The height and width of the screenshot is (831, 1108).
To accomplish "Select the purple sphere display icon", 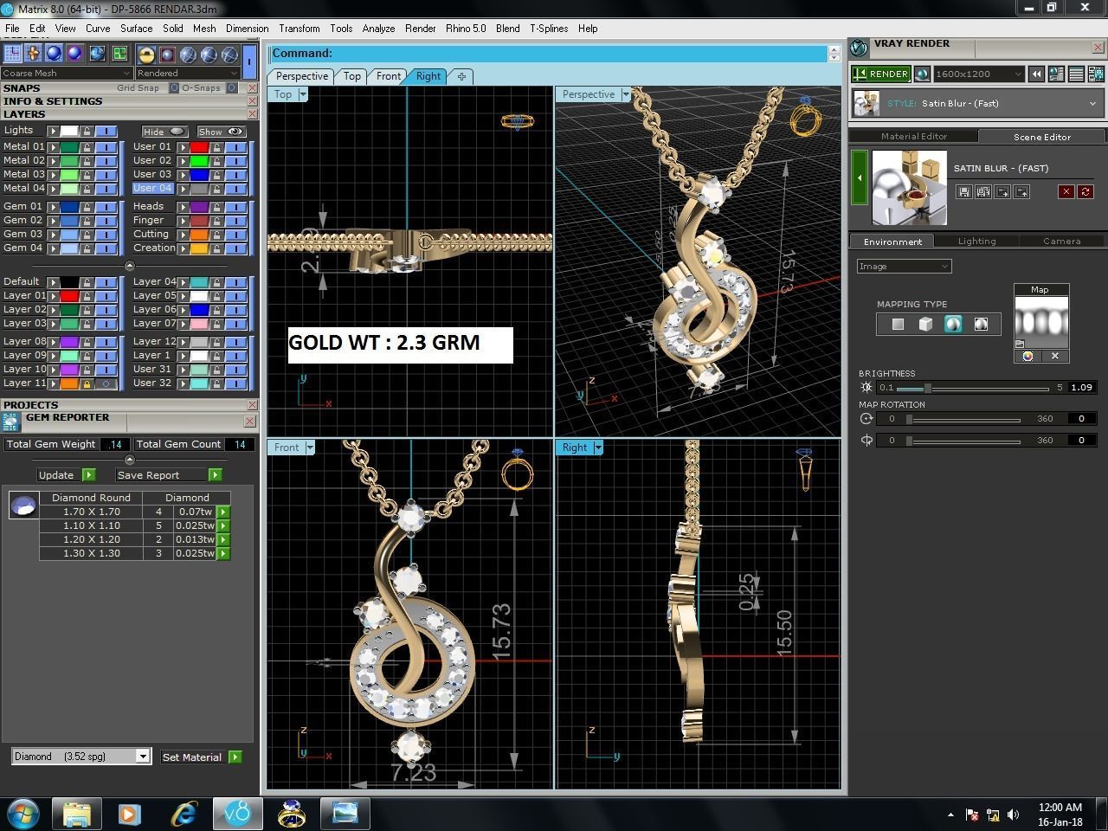I will (75, 54).
